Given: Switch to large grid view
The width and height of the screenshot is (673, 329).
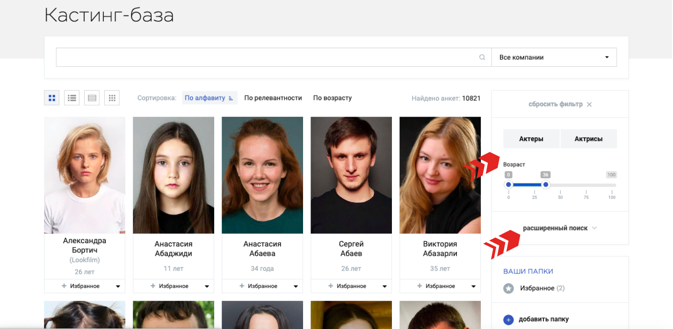Looking at the screenshot, I should [52, 98].
